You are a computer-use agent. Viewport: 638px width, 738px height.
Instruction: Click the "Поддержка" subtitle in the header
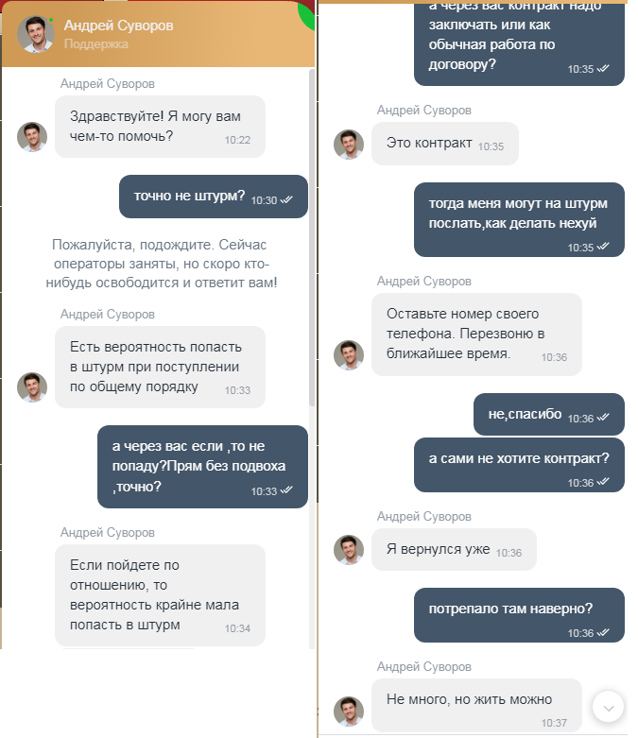tap(96, 44)
